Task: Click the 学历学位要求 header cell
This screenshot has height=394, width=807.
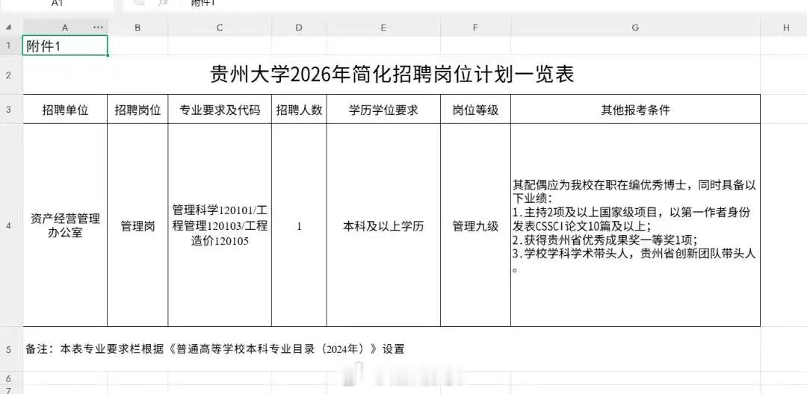Action: [x=383, y=110]
